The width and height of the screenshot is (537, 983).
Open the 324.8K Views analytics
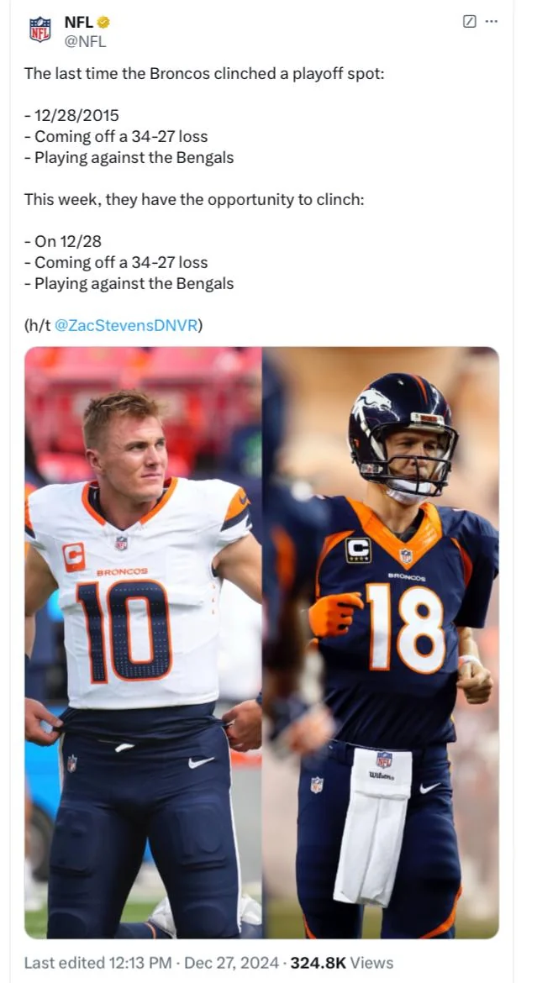[x=342, y=962]
